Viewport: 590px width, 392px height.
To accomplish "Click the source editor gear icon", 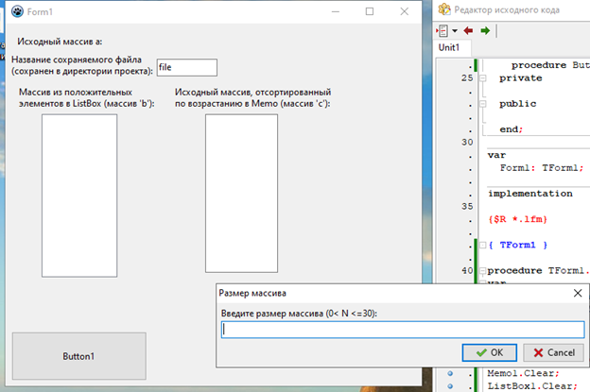I will (x=444, y=9).
